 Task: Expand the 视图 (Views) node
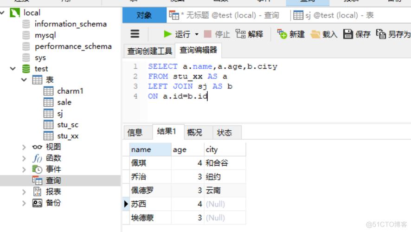pyautogui.click(x=24, y=147)
